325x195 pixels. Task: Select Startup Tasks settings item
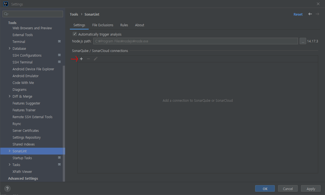click(22, 158)
